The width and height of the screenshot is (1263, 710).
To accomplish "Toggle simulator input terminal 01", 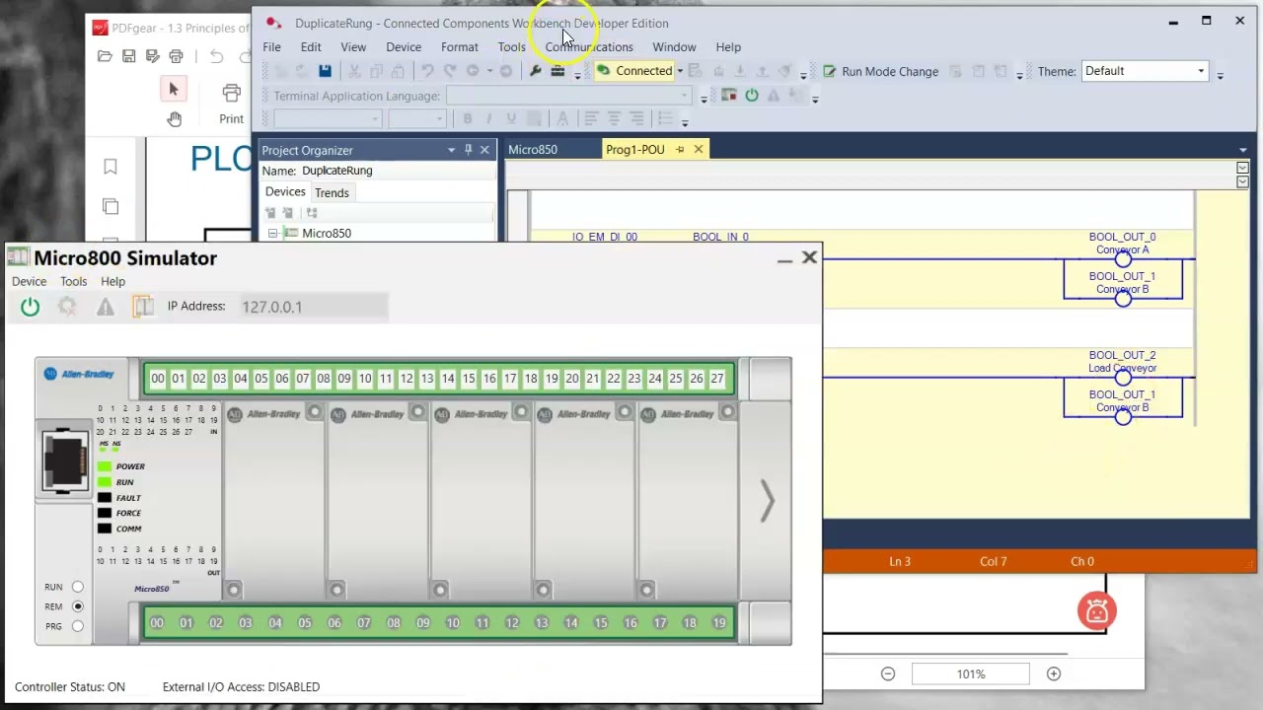I will [179, 379].
